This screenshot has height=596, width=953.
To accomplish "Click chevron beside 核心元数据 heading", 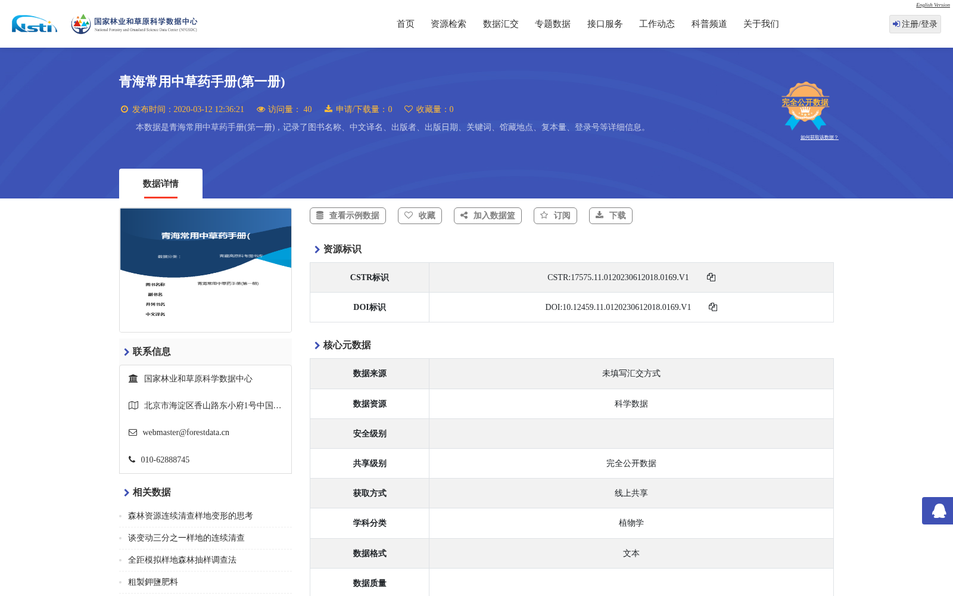I will [x=317, y=345].
